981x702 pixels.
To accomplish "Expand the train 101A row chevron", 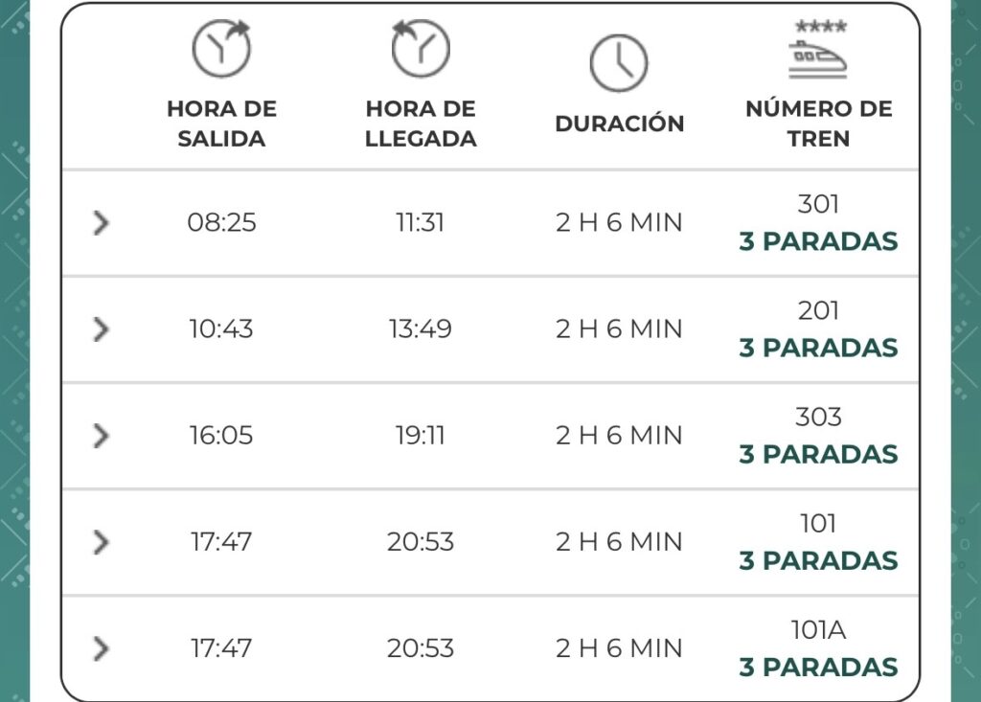I will click(x=101, y=648).
